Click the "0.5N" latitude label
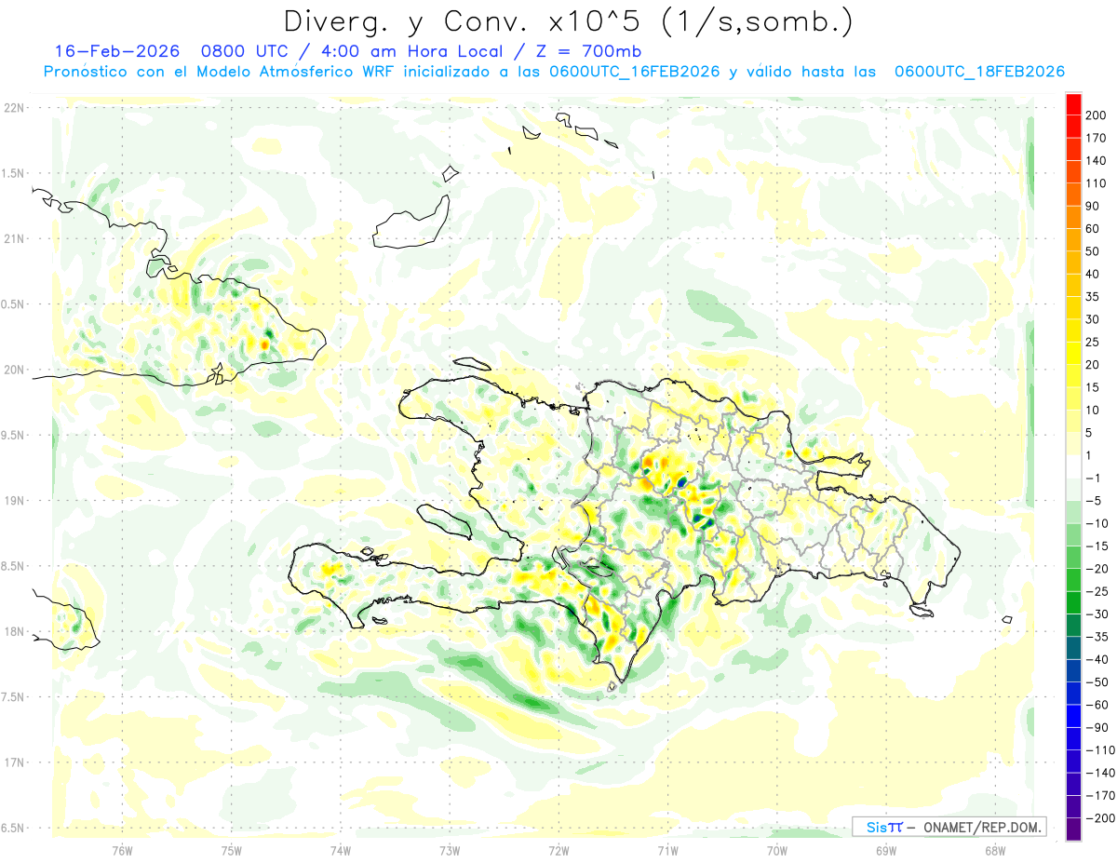1117x863 pixels. pos(14,304)
